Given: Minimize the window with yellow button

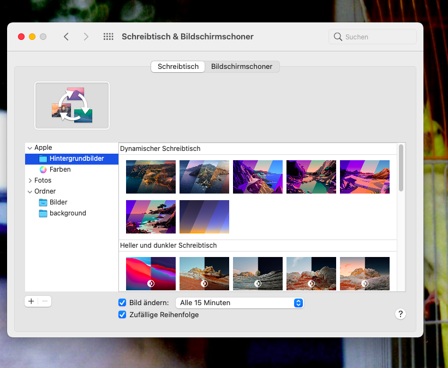Looking at the screenshot, I should [x=32, y=37].
